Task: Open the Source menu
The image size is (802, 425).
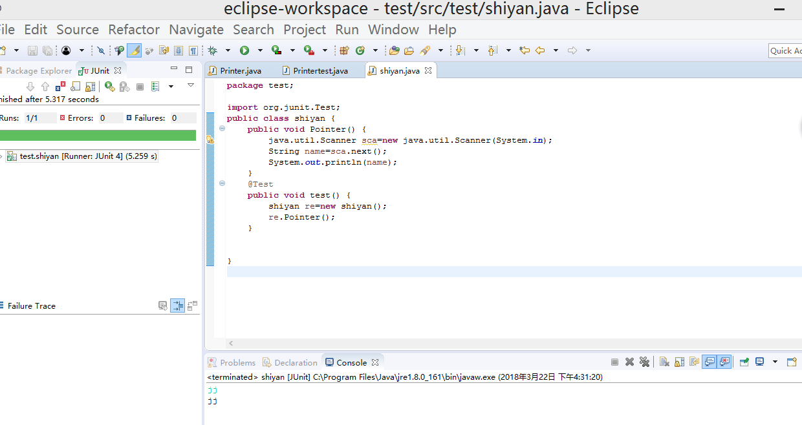Action: click(78, 30)
